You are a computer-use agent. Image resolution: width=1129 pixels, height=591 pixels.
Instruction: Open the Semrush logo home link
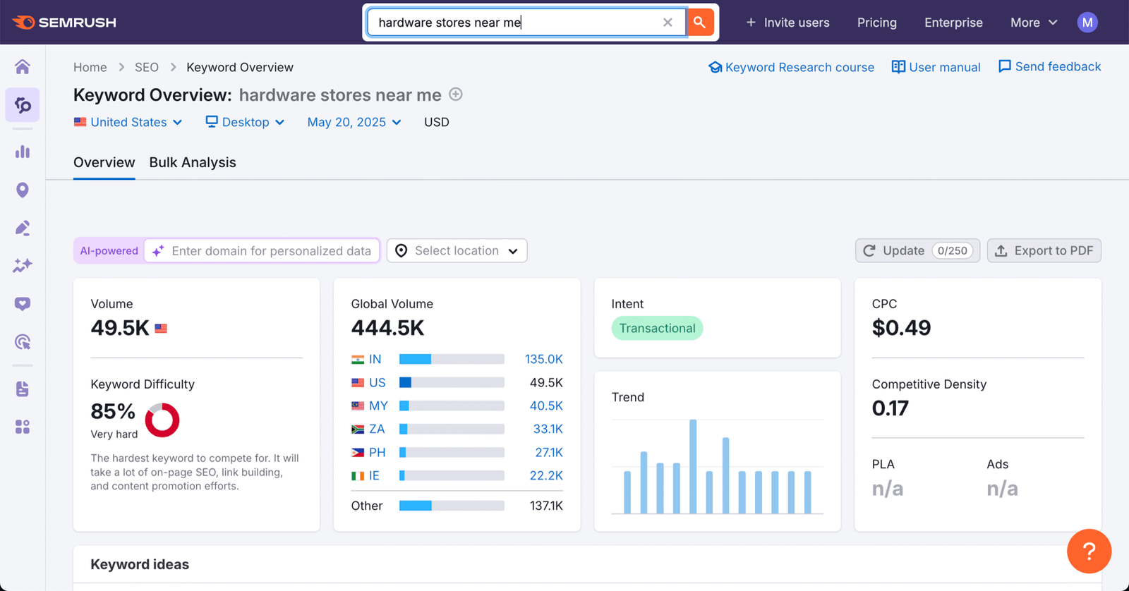[x=64, y=23]
